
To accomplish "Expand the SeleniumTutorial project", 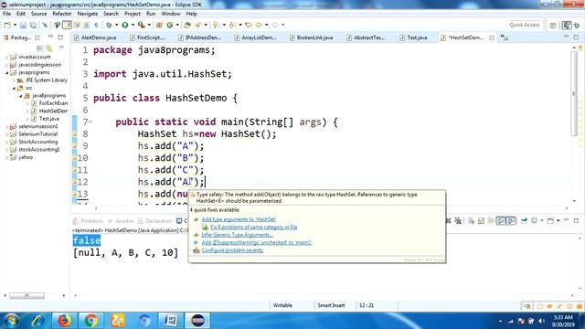I will coord(6,134).
